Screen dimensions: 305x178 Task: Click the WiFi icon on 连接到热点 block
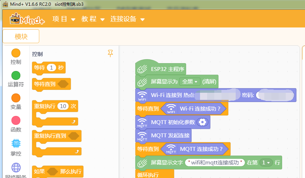[x=142, y=95]
